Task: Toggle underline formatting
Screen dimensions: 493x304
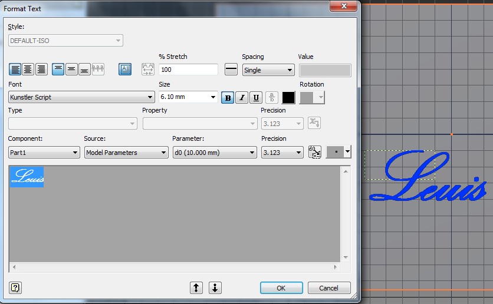Action: pyautogui.click(x=256, y=98)
